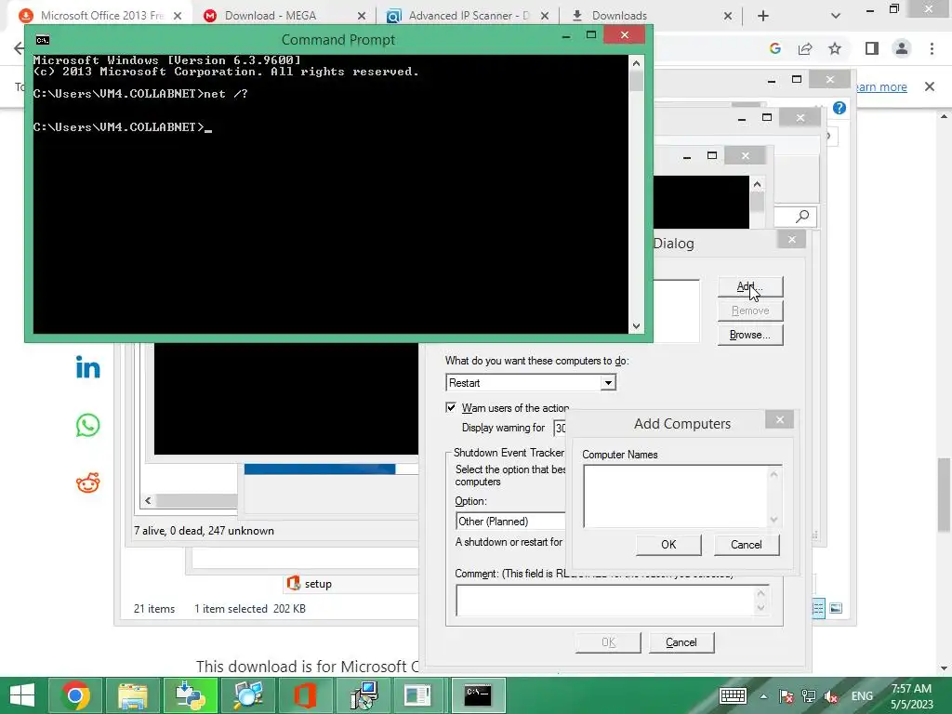Viewport: 952px width, 714px height.
Task: Open Chrome profile avatar
Action: pos(902,48)
